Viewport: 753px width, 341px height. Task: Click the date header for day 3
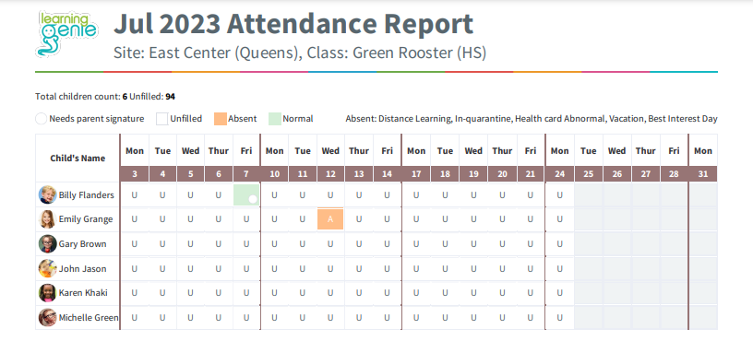[135, 174]
